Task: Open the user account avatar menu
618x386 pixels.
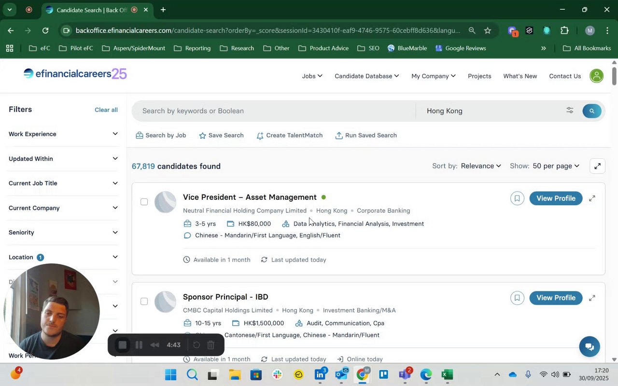Action: pos(597,76)
